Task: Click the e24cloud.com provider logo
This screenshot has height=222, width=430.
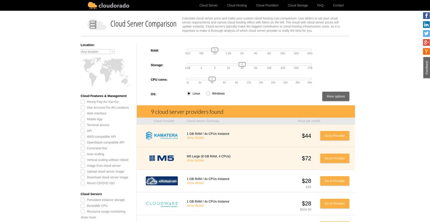Action: pos(162,181)
